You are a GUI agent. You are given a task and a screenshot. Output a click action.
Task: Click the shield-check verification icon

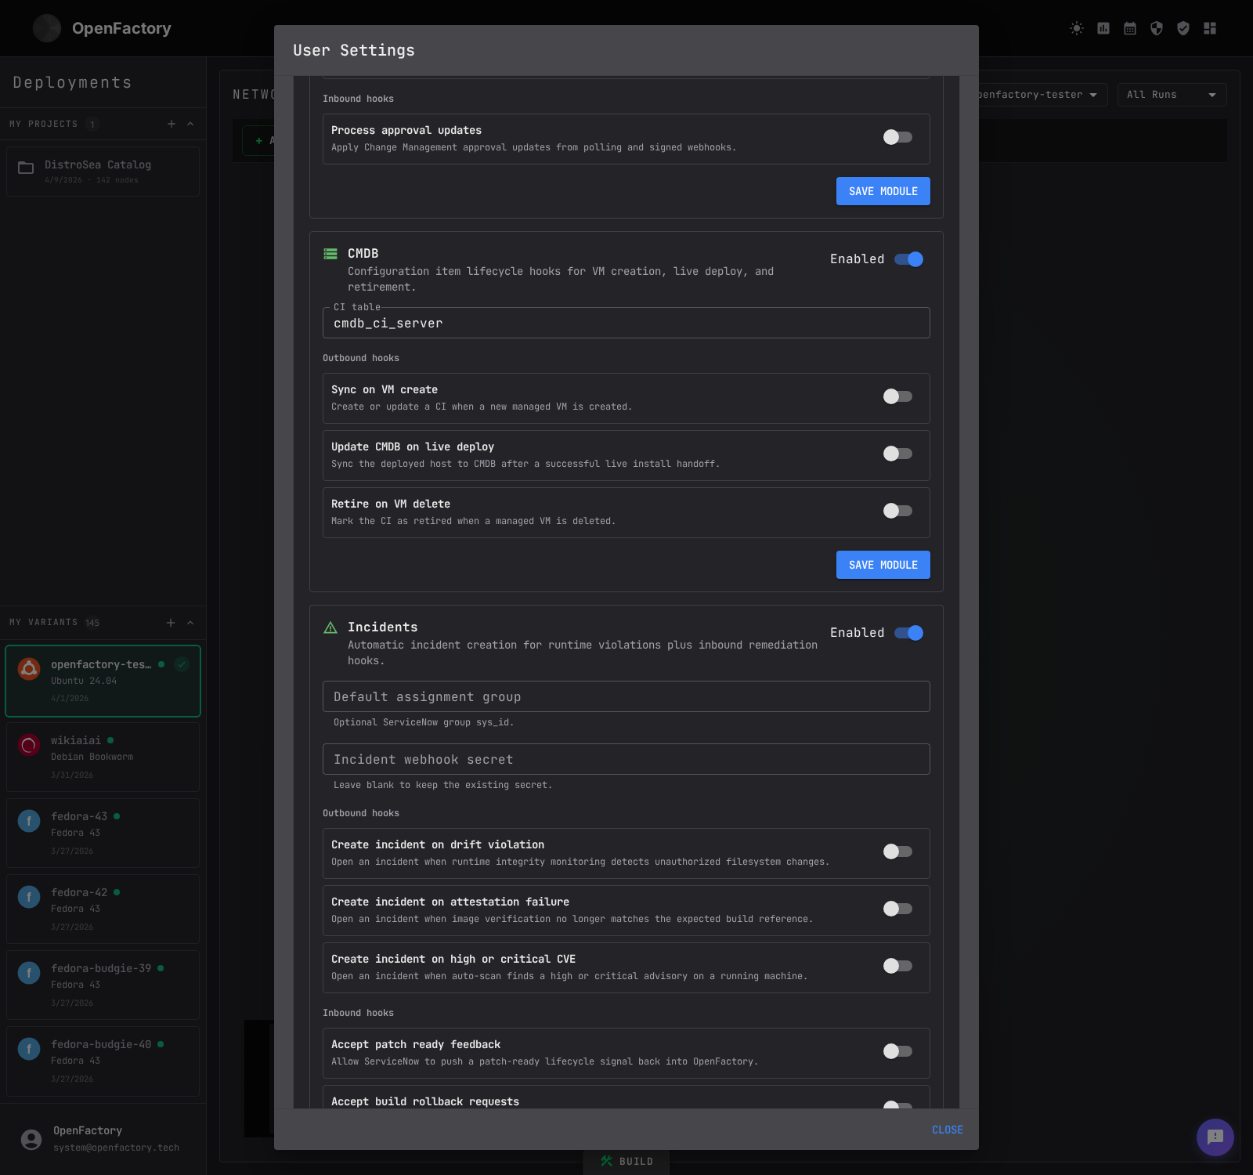pyautogui.click(x=1183, y=28)
